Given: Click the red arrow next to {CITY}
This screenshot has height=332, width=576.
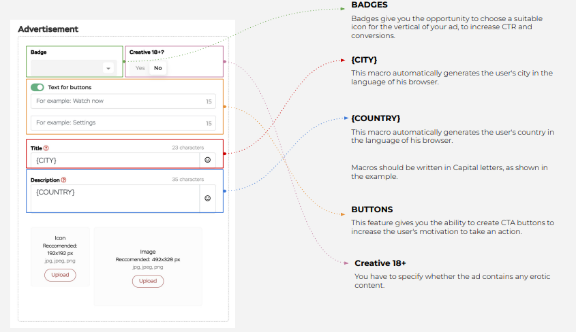Looking at the screenshot, I should point(343,60).
